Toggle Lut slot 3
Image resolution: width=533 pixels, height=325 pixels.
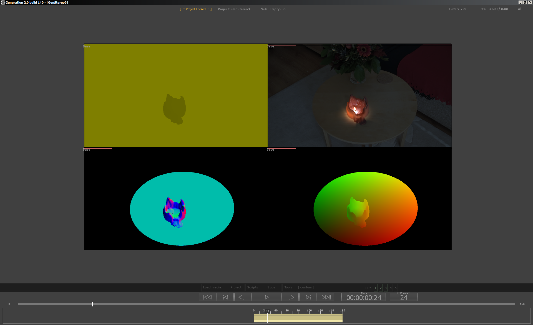tap(386, 288)
